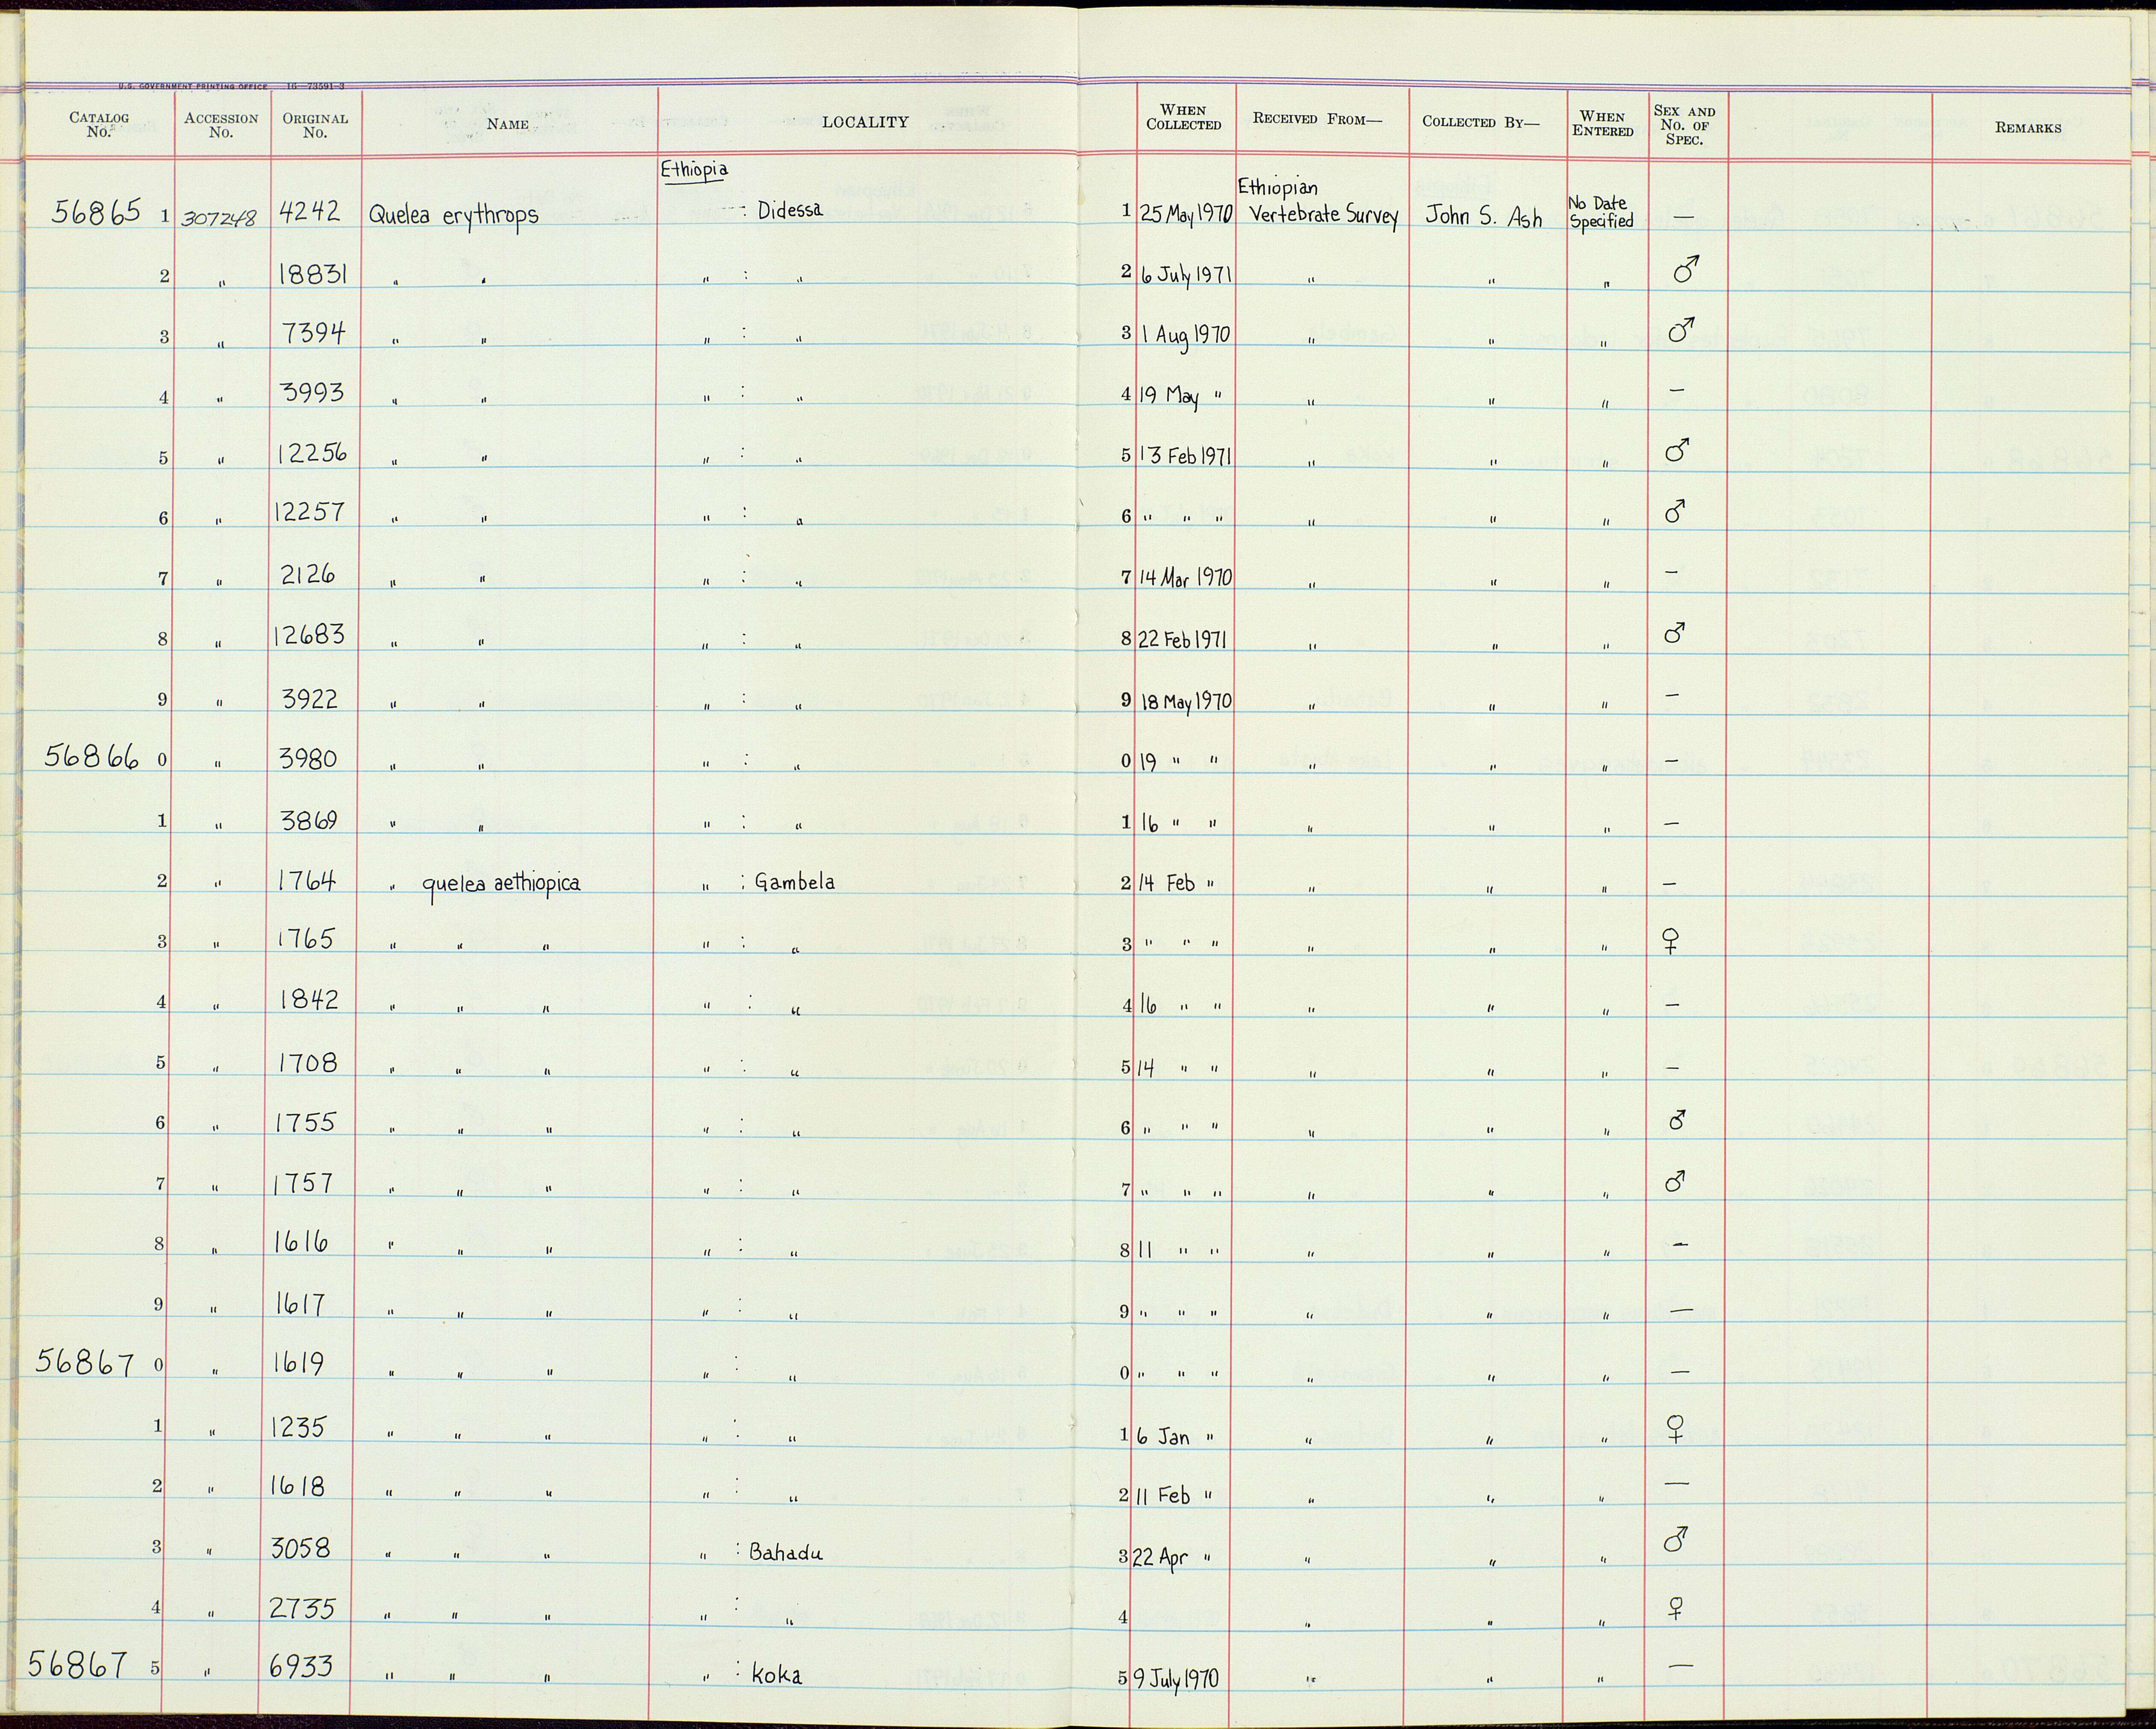Viewport: 2156px width, 1729px height.
Task: Click male symbol in row 18831
Action: click(1686, 269)
